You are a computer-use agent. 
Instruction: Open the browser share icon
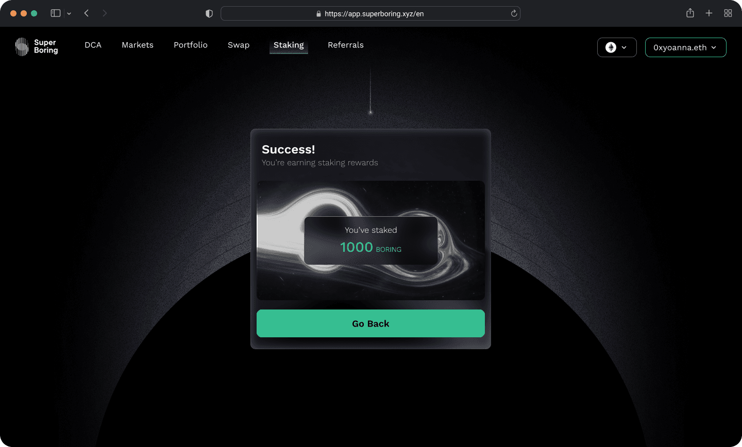click(x=690, y=13)
